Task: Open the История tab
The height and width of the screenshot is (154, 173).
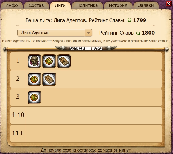Action: (x=118, y=5)
